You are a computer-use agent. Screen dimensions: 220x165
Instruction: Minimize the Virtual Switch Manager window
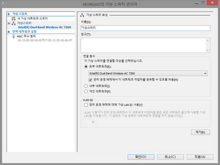(x=196, y=3)
